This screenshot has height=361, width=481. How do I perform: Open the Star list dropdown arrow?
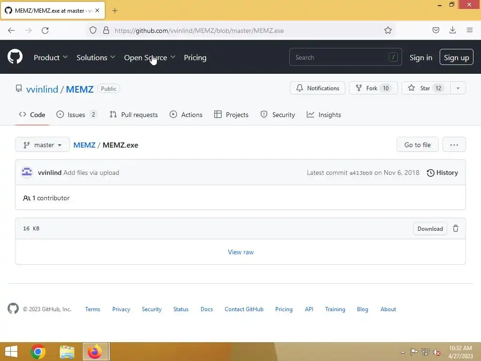[458, 88]
